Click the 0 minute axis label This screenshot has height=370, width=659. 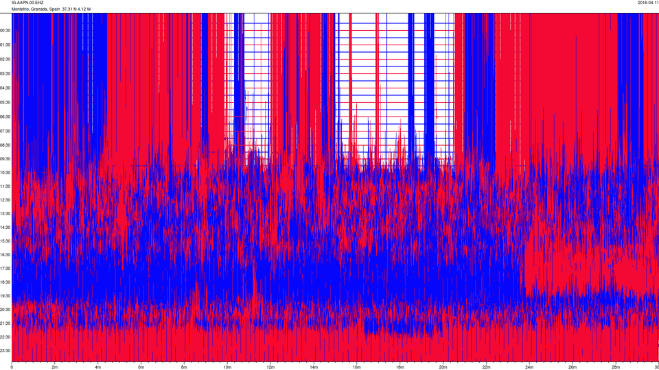tap(12, 367)
